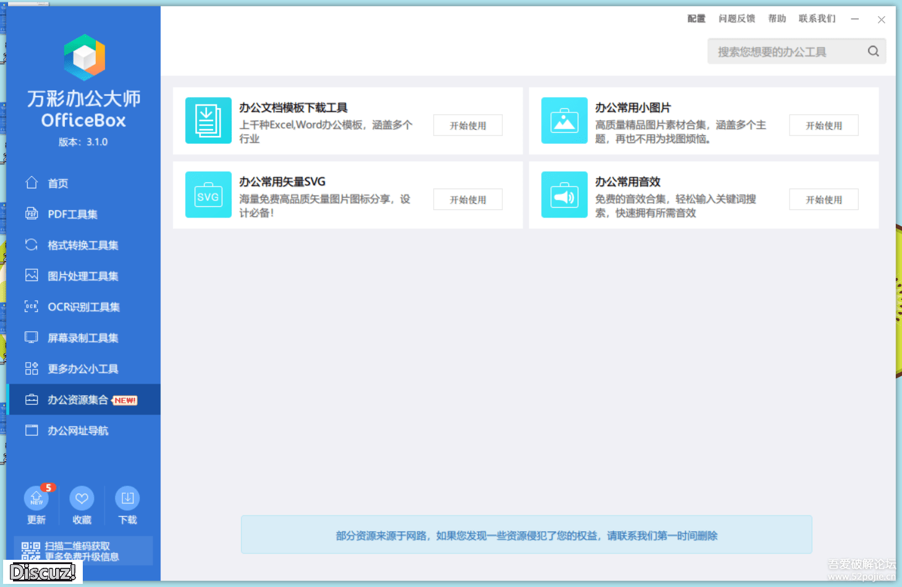The image size is (902, 587).
Task: Click the download icon in sidebar bottom
Action: point(127,499)
